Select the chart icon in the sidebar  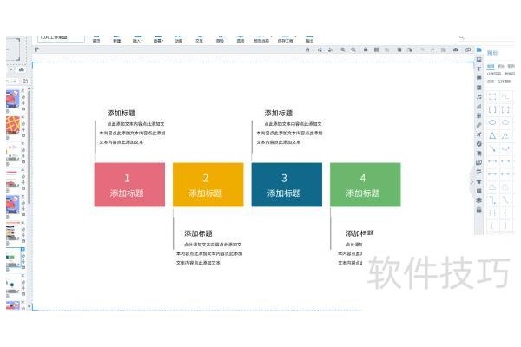pyautogui.click(x=478, y=106)
